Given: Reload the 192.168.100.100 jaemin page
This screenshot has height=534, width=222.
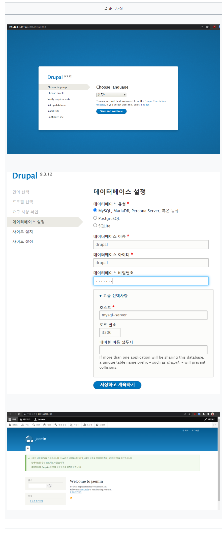Looking at the screenshot, I should pos(19,414).
